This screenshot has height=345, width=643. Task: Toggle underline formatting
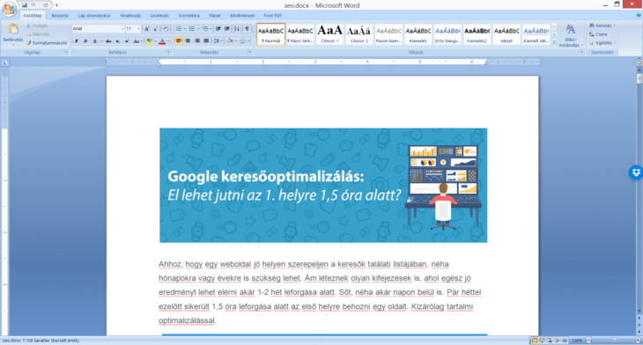coord(95,41)
